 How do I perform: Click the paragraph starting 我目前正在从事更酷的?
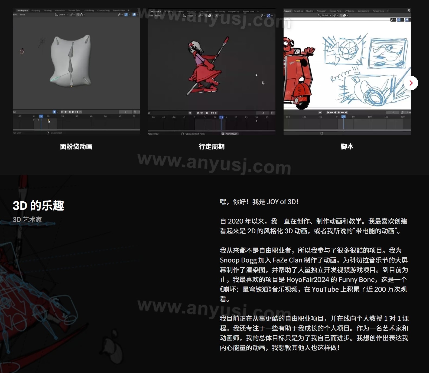tap(314, 333)
